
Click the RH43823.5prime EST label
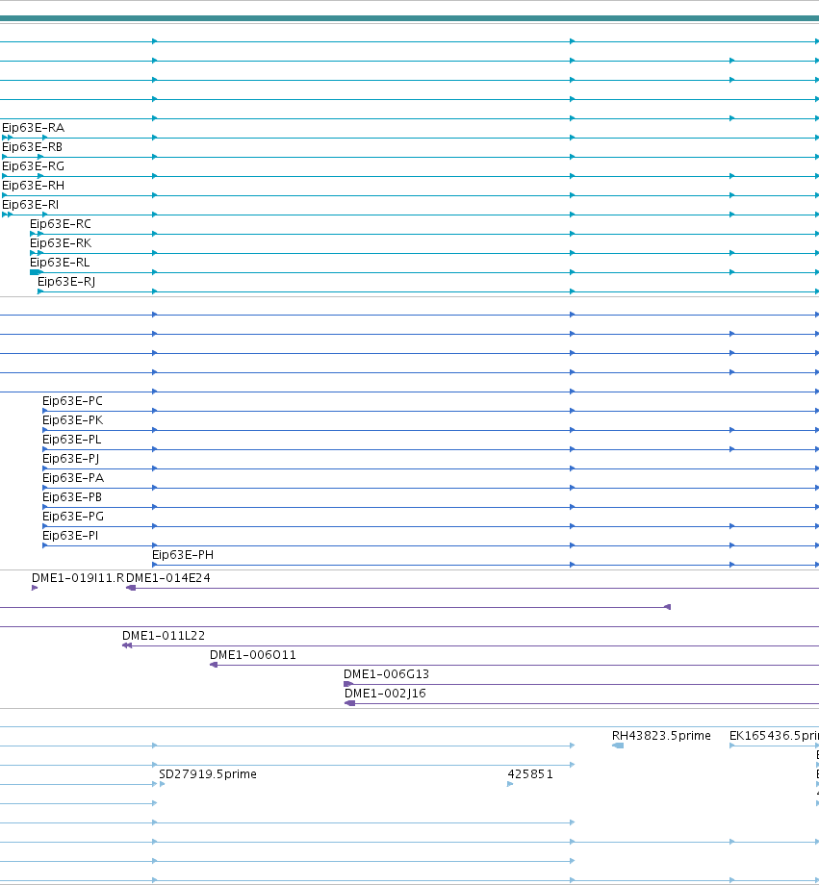coord(661,736)
